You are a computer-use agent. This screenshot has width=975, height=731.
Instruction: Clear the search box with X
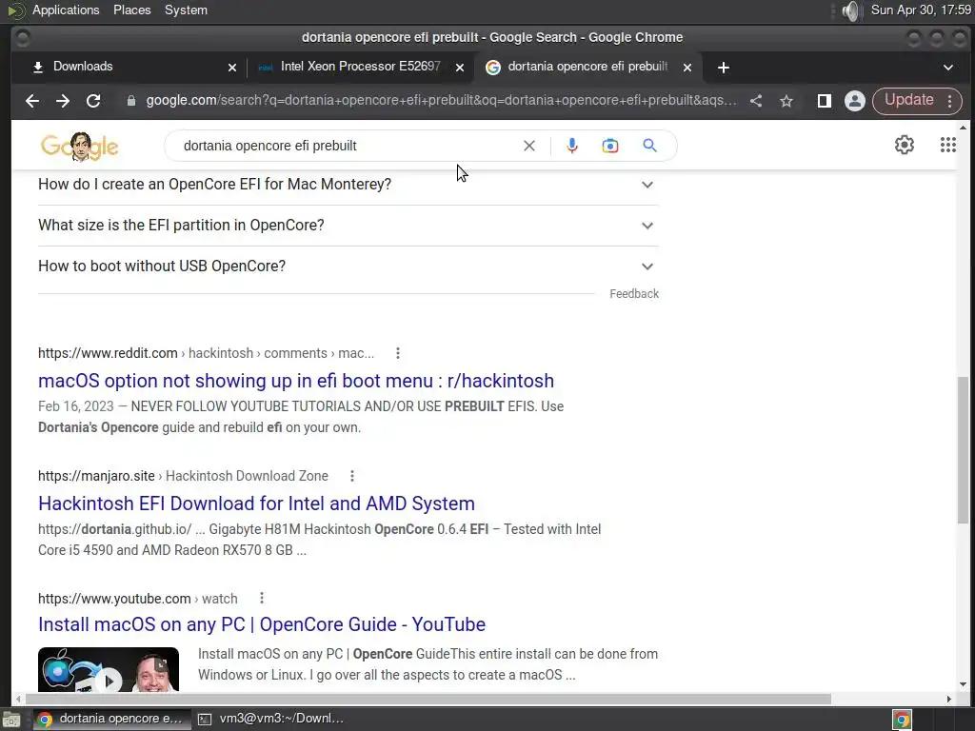coord(529,146)
